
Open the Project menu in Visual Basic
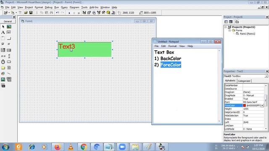click(x=29, y=8)
